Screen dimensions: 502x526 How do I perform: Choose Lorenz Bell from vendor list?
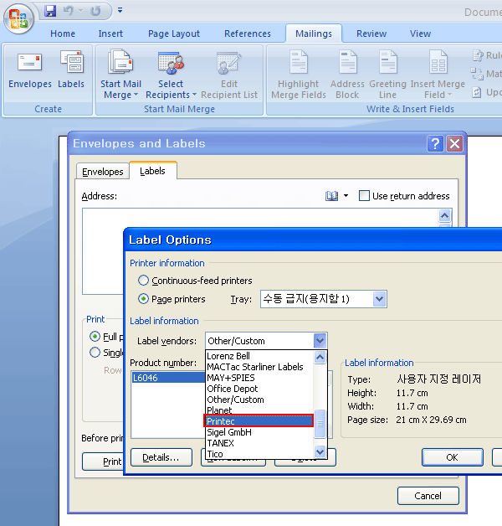coord(260,356)
